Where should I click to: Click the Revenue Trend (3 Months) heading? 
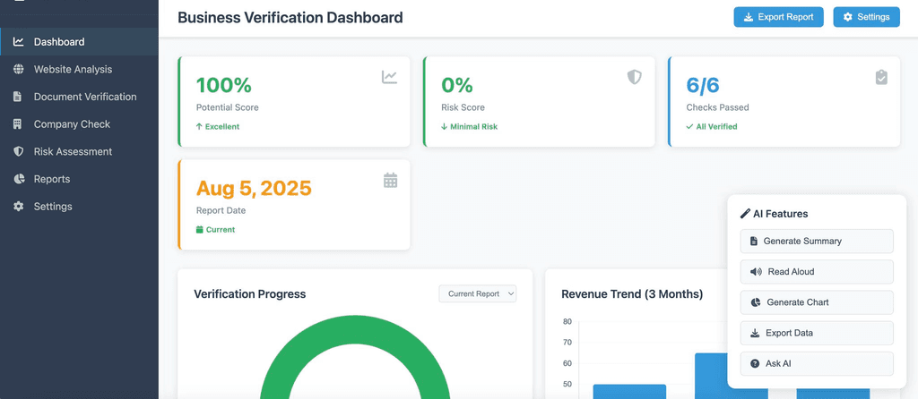pos(632,293)
